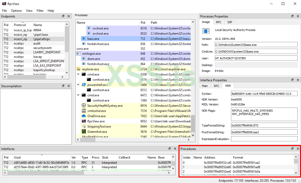Sort endpoints by Protocol column
Viewport: 301px width, 183px height.
22,25
